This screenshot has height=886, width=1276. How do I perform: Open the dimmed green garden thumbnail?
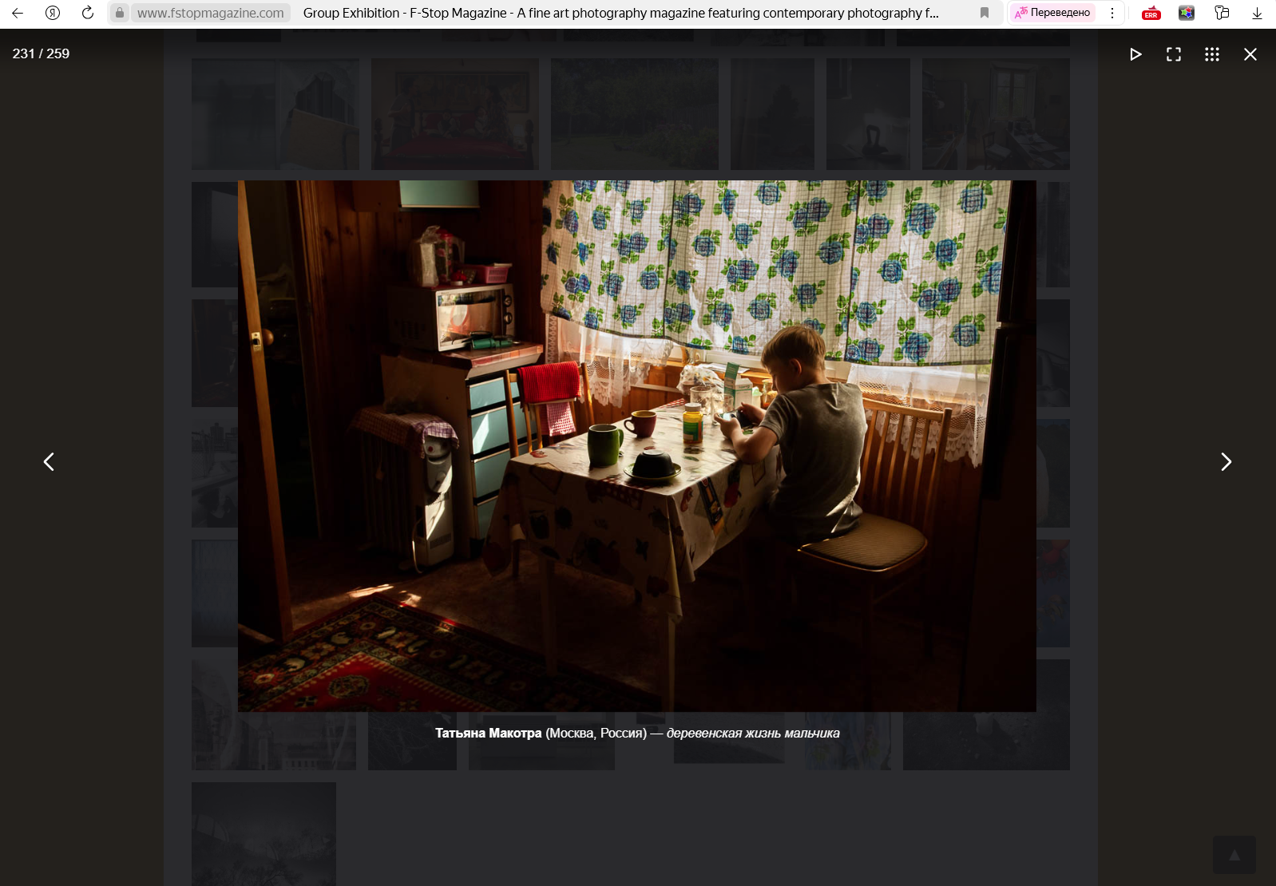click(x=635, y=114)
